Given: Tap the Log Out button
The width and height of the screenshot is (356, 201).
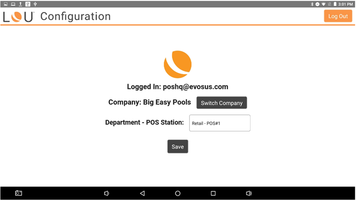Looking at the screenshot, I should [338, 16].
